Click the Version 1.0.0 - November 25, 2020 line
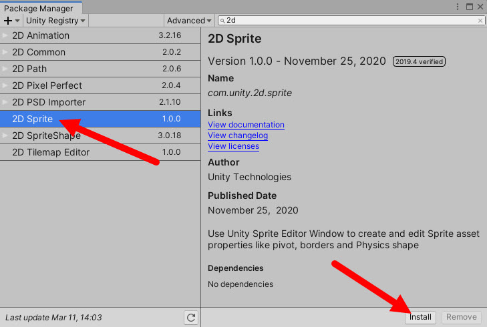This screenshot has width=487, height=327. click(x=297, y=61)
